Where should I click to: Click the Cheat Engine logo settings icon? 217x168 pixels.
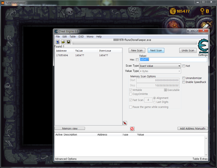coord(203,46)
